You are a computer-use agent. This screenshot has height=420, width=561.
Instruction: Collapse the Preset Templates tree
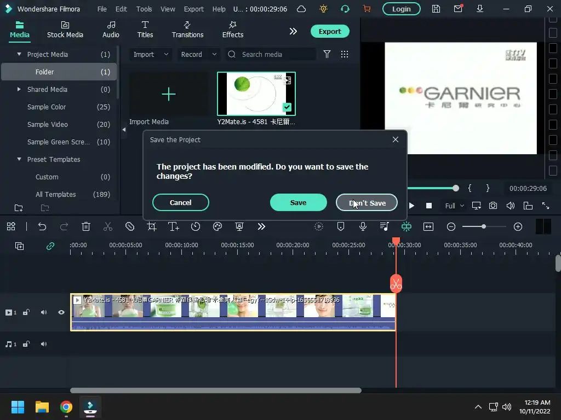tap(19, 159)
